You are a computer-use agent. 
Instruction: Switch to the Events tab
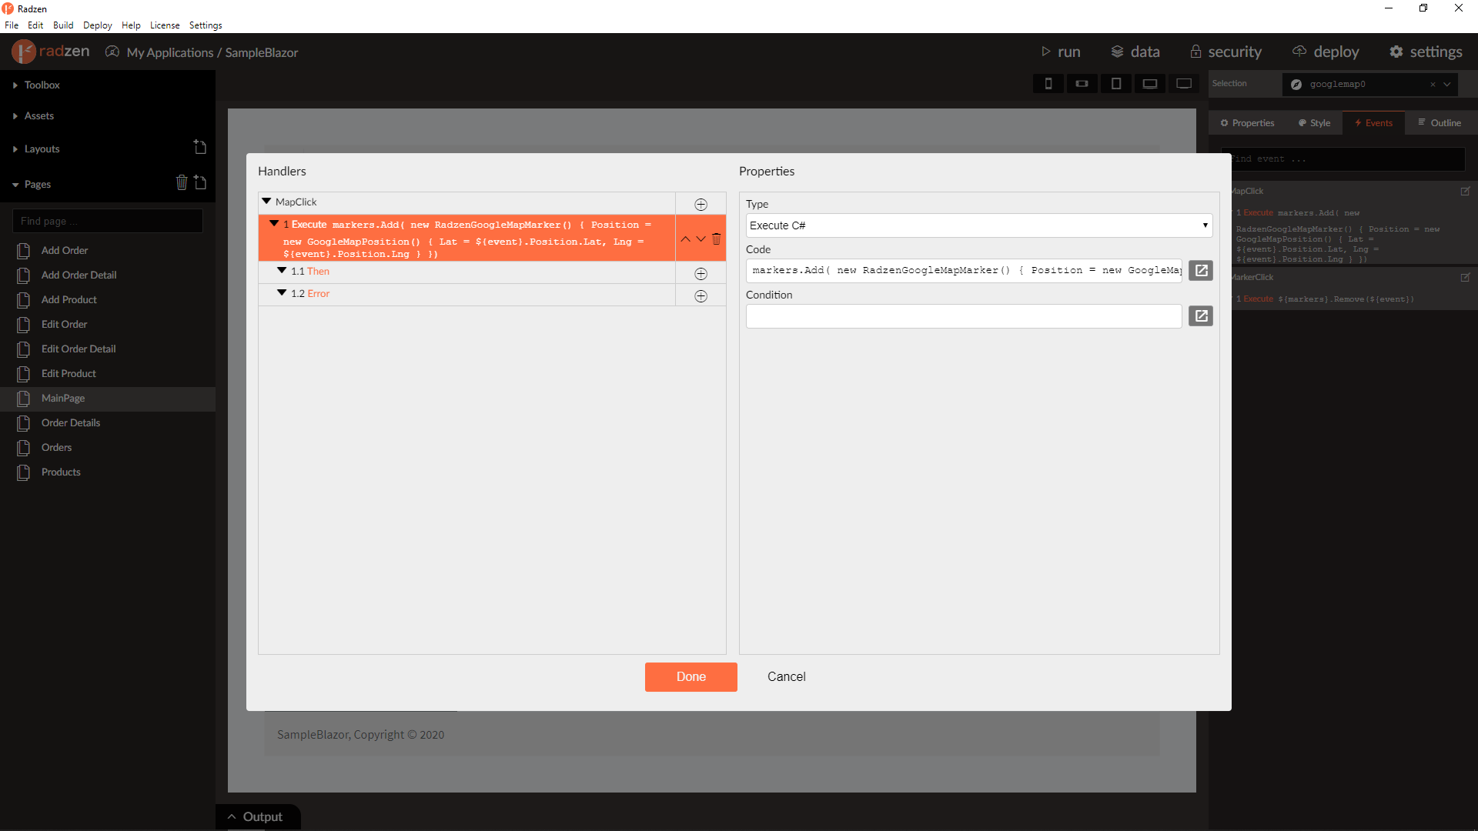tap(1373, 123)
